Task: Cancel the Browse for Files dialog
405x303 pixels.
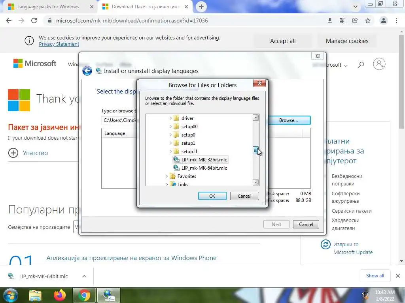Action: click(x=244, y=196)
